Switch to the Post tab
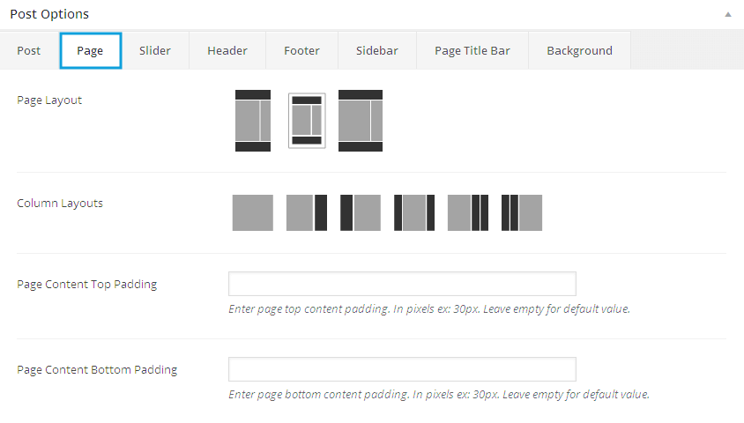Image resolution: width=744 pixels, height=423 pixels. tap(29, 50)
